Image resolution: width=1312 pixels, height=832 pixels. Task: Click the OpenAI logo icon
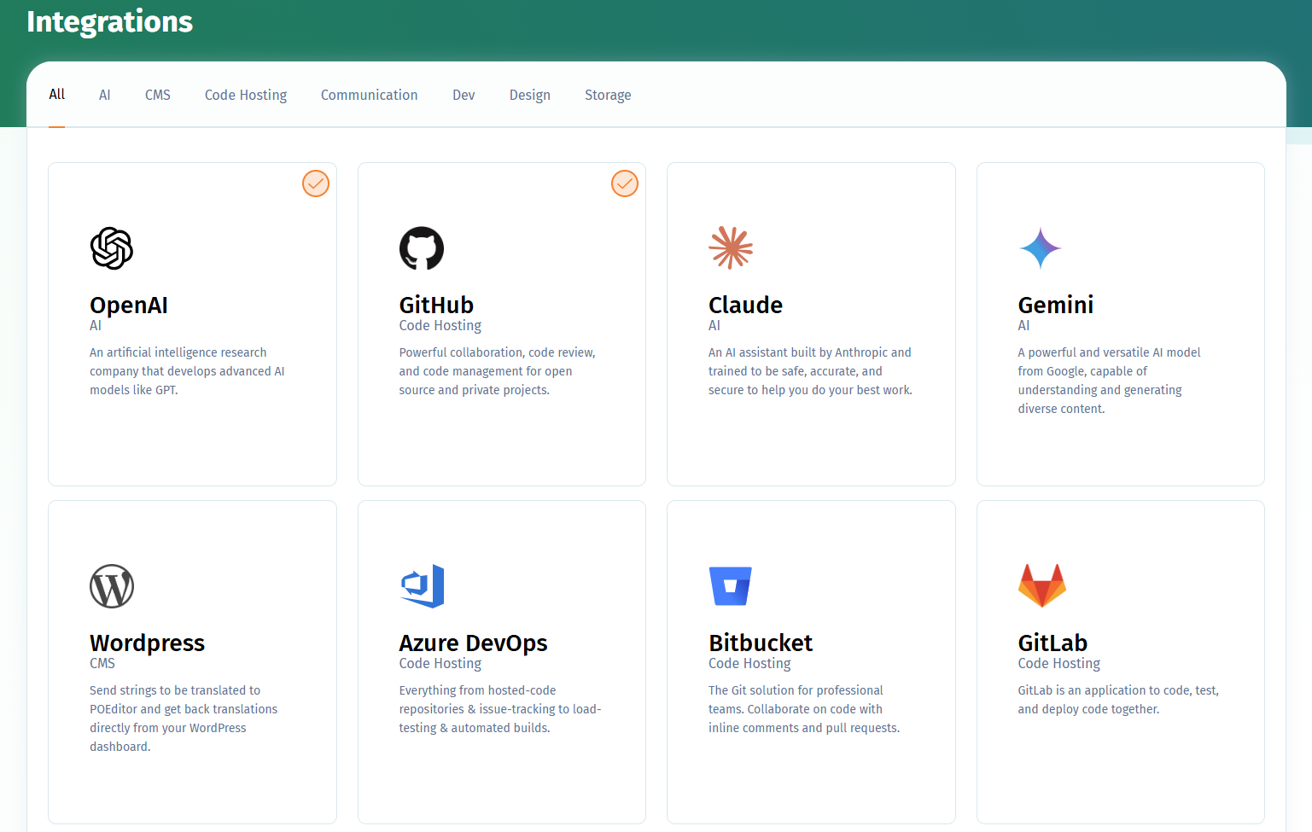point(112,248)
